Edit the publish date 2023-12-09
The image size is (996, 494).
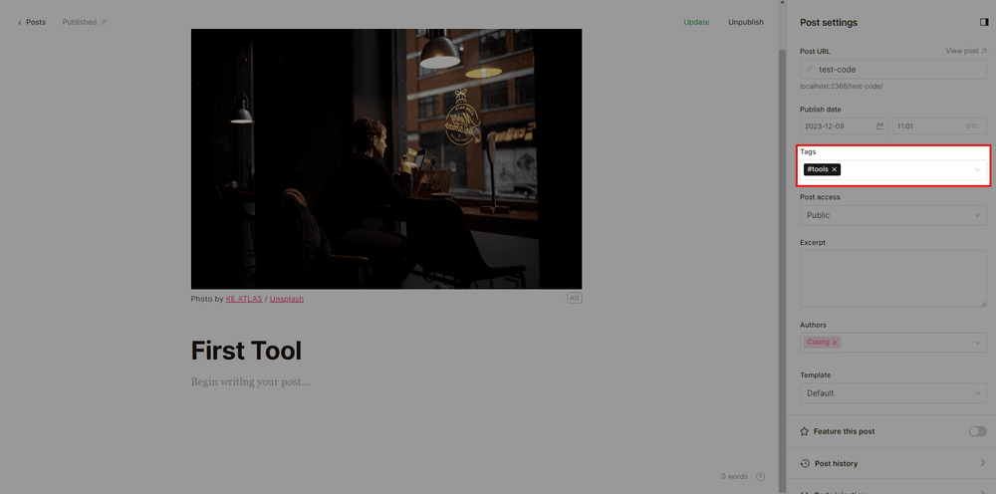[845, 126]
